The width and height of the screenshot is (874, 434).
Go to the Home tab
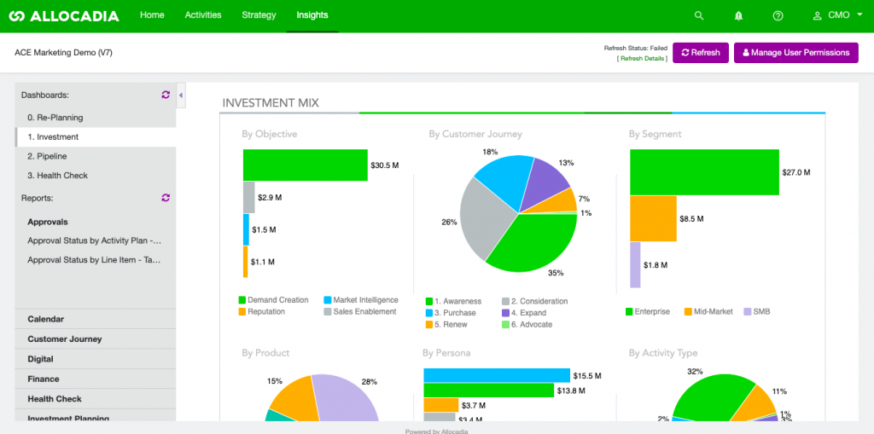[152, 15]
